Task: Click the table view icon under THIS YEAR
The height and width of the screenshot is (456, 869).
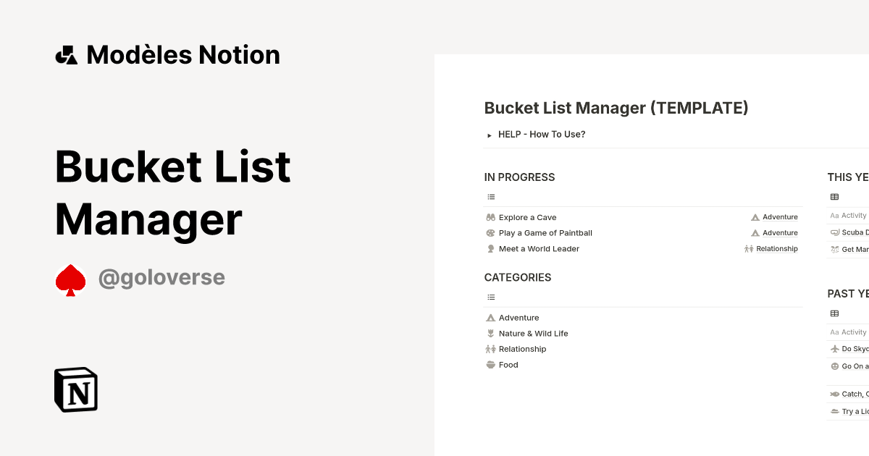Action: tap(835, 196)
